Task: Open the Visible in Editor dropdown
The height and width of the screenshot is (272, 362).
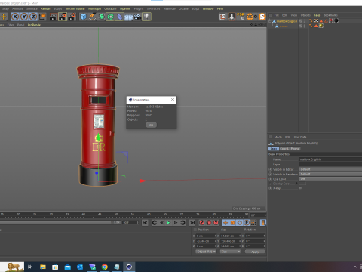Action: coord(330,169)
